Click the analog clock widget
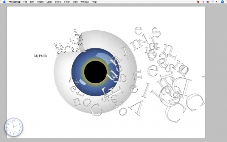 (x=14, y=127)
